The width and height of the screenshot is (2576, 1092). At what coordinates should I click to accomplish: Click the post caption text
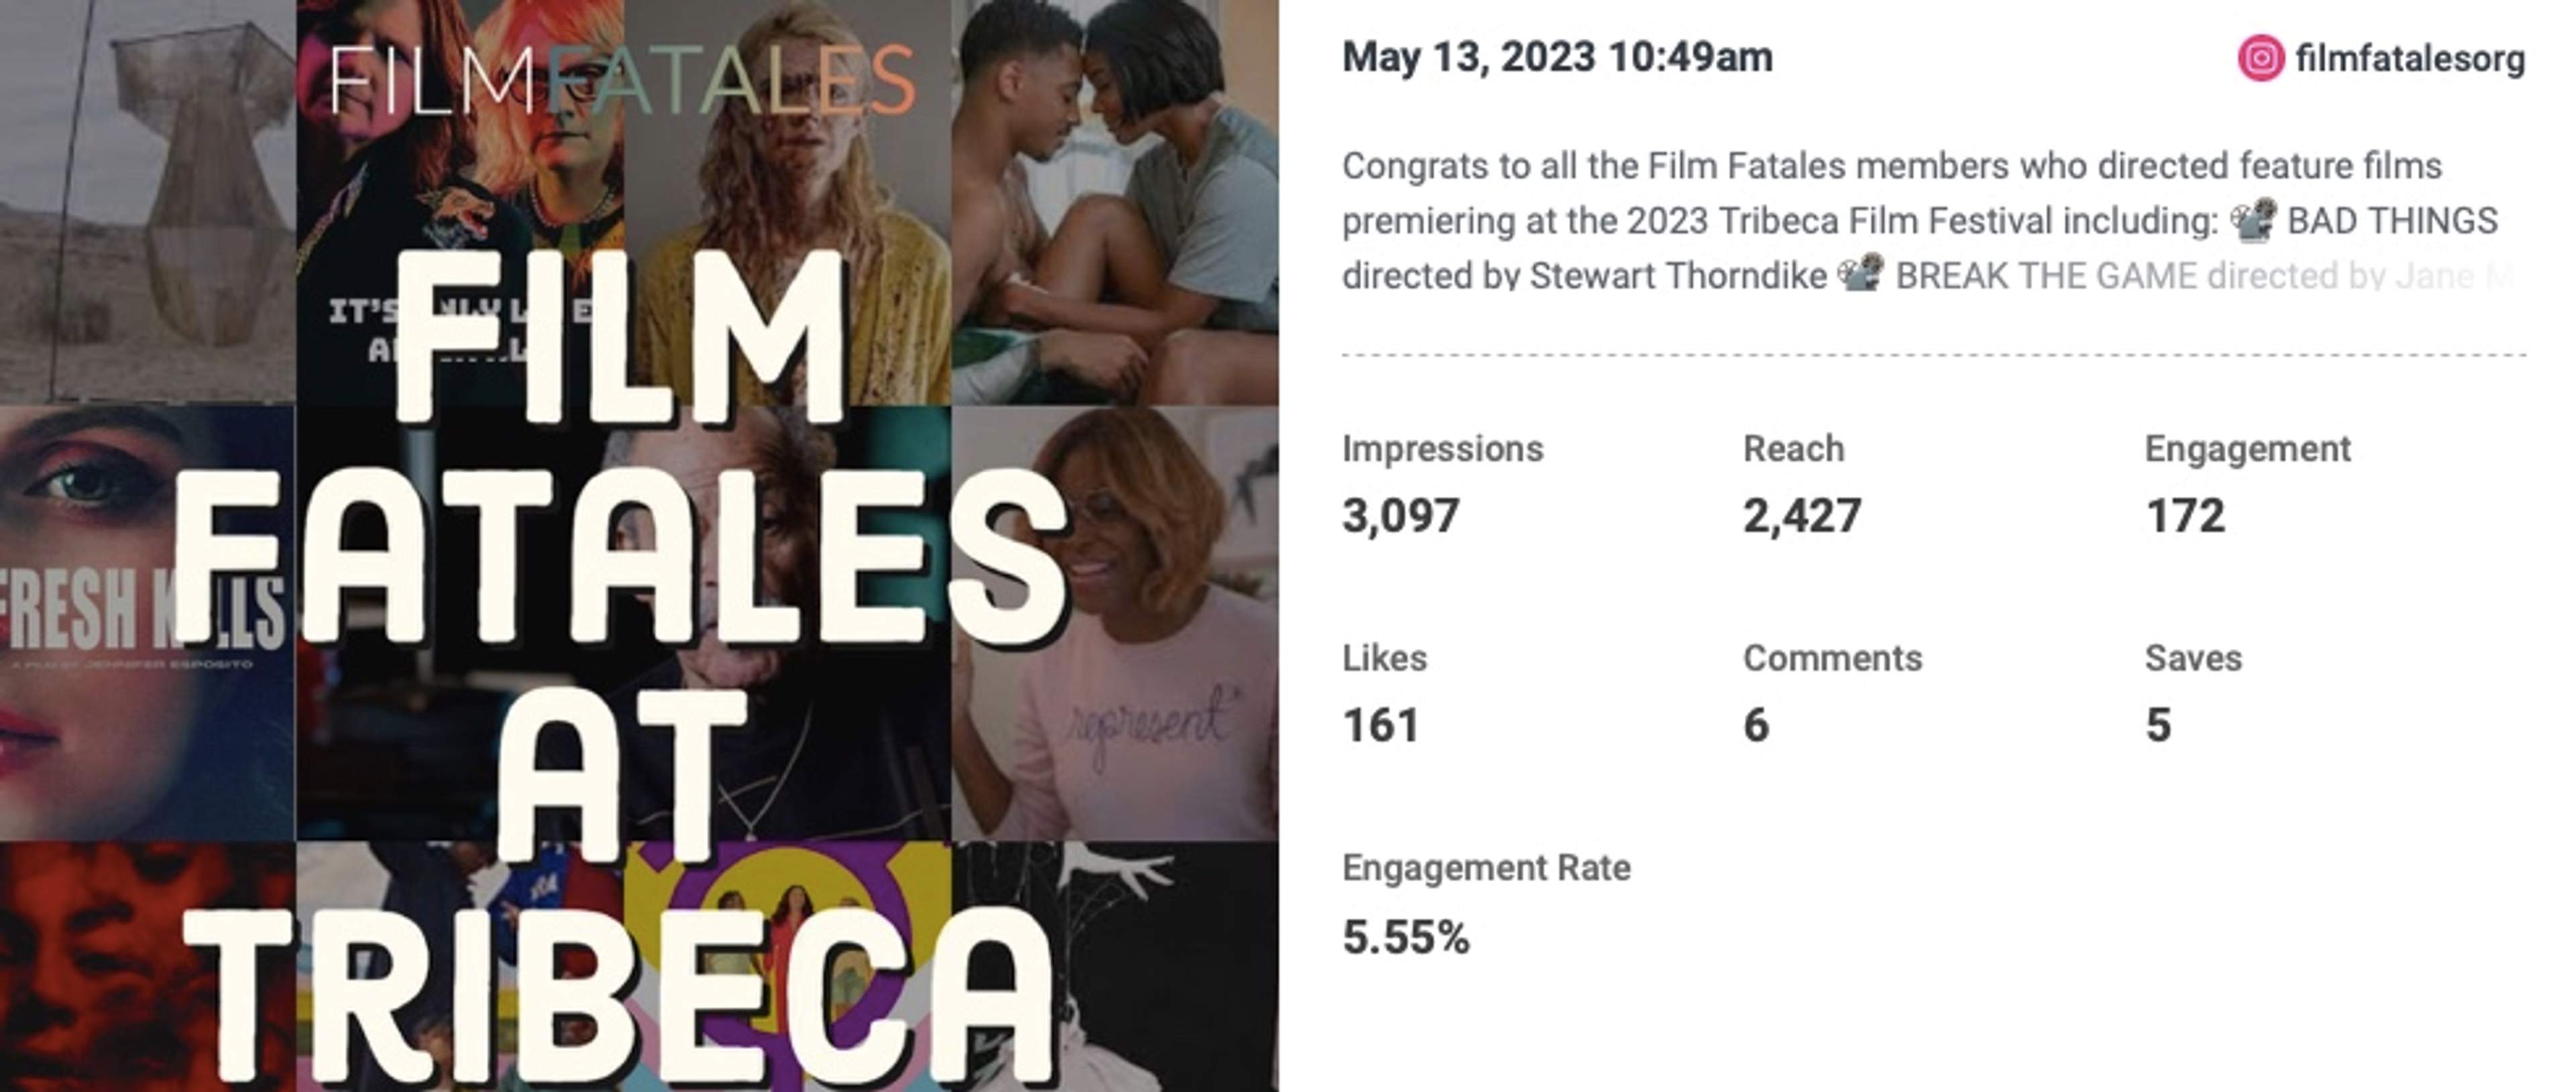(x=1928, y=220)
